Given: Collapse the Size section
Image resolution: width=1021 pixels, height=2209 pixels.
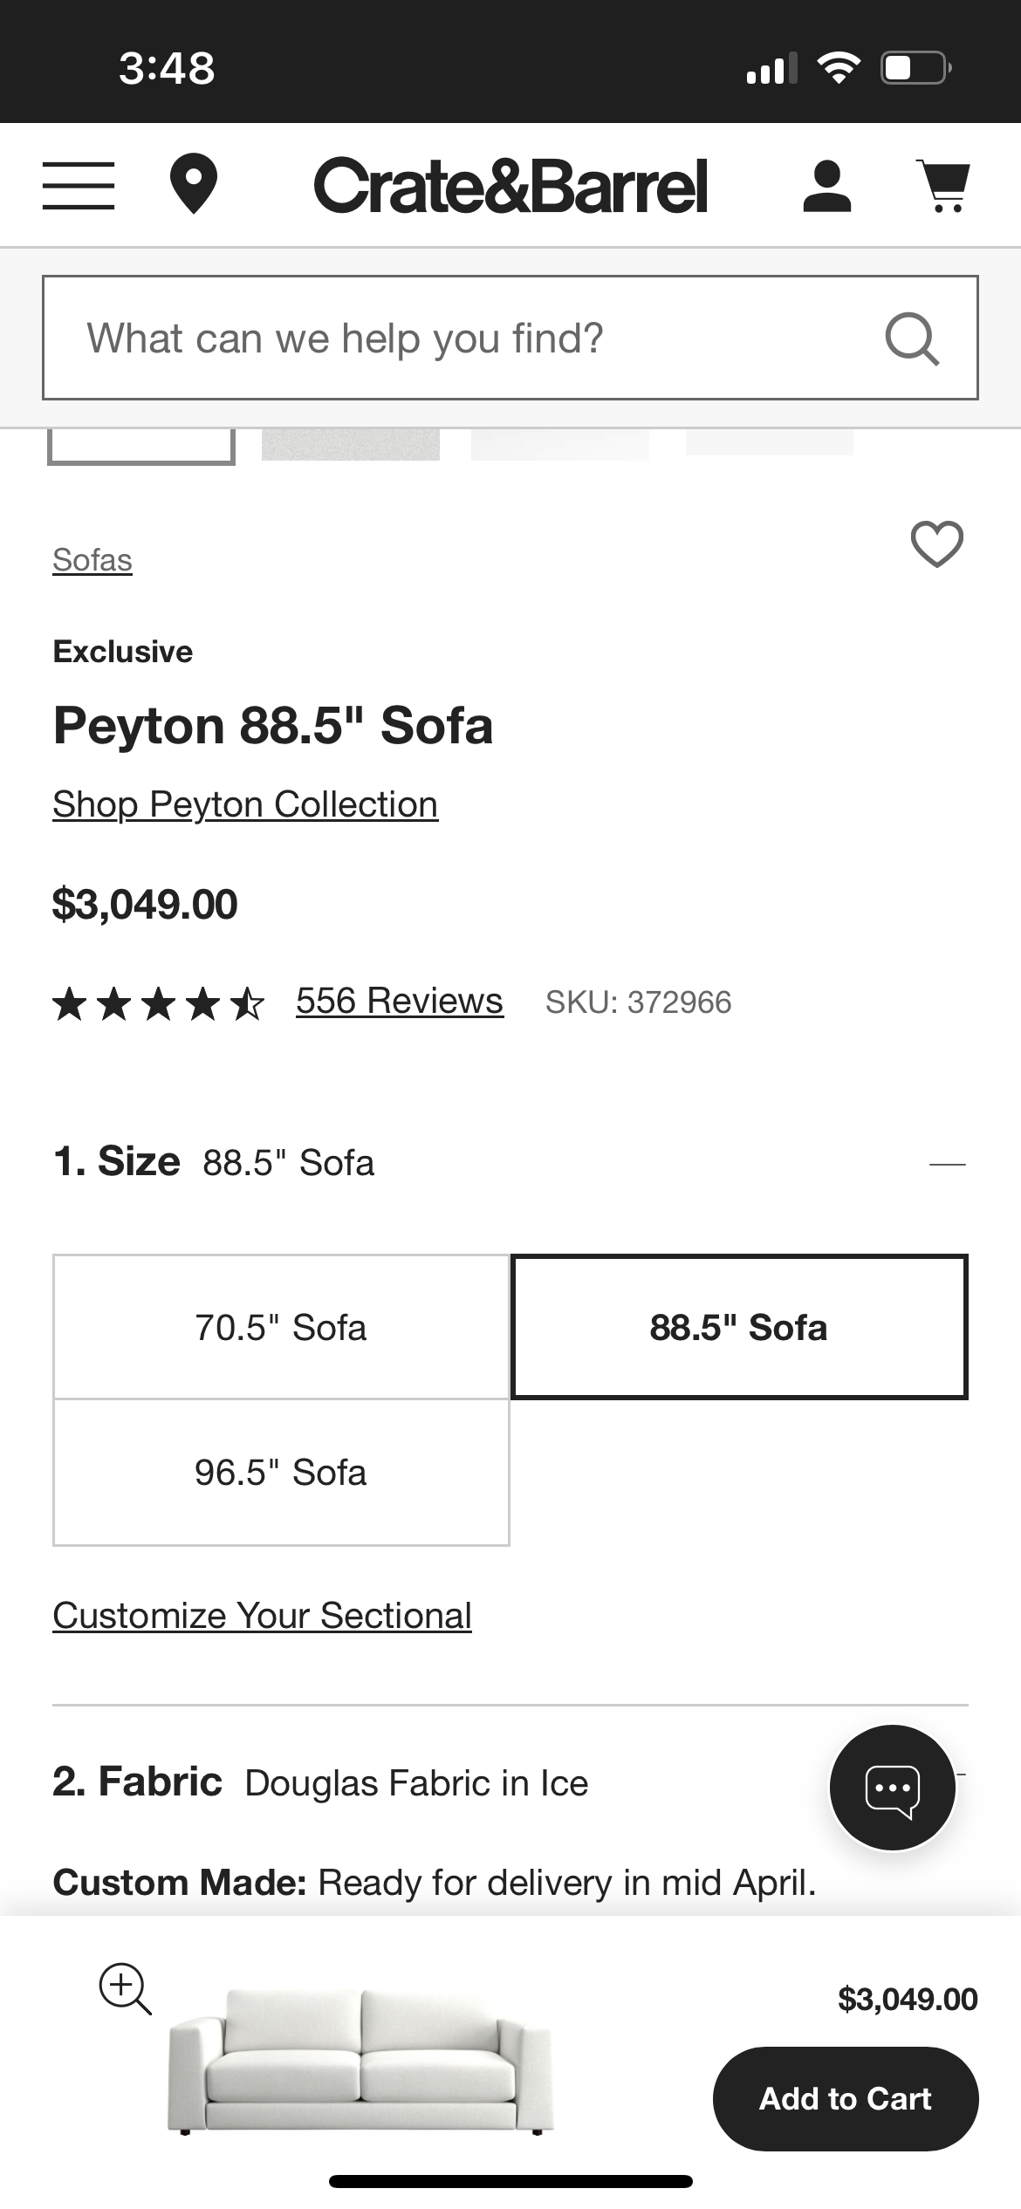Looking at the screenshot, I should tap(948, 1164).
